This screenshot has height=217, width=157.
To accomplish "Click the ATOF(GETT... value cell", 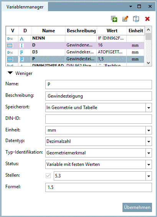I will 111,52.
